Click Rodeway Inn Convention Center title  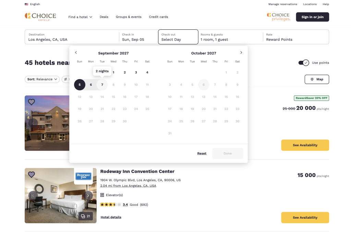(137, 172)
